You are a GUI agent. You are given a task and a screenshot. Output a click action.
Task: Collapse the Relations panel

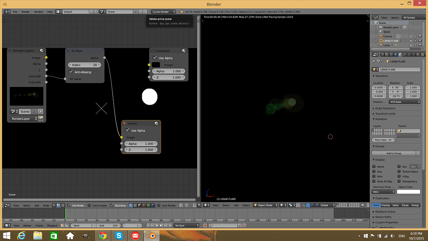point(380,119)
